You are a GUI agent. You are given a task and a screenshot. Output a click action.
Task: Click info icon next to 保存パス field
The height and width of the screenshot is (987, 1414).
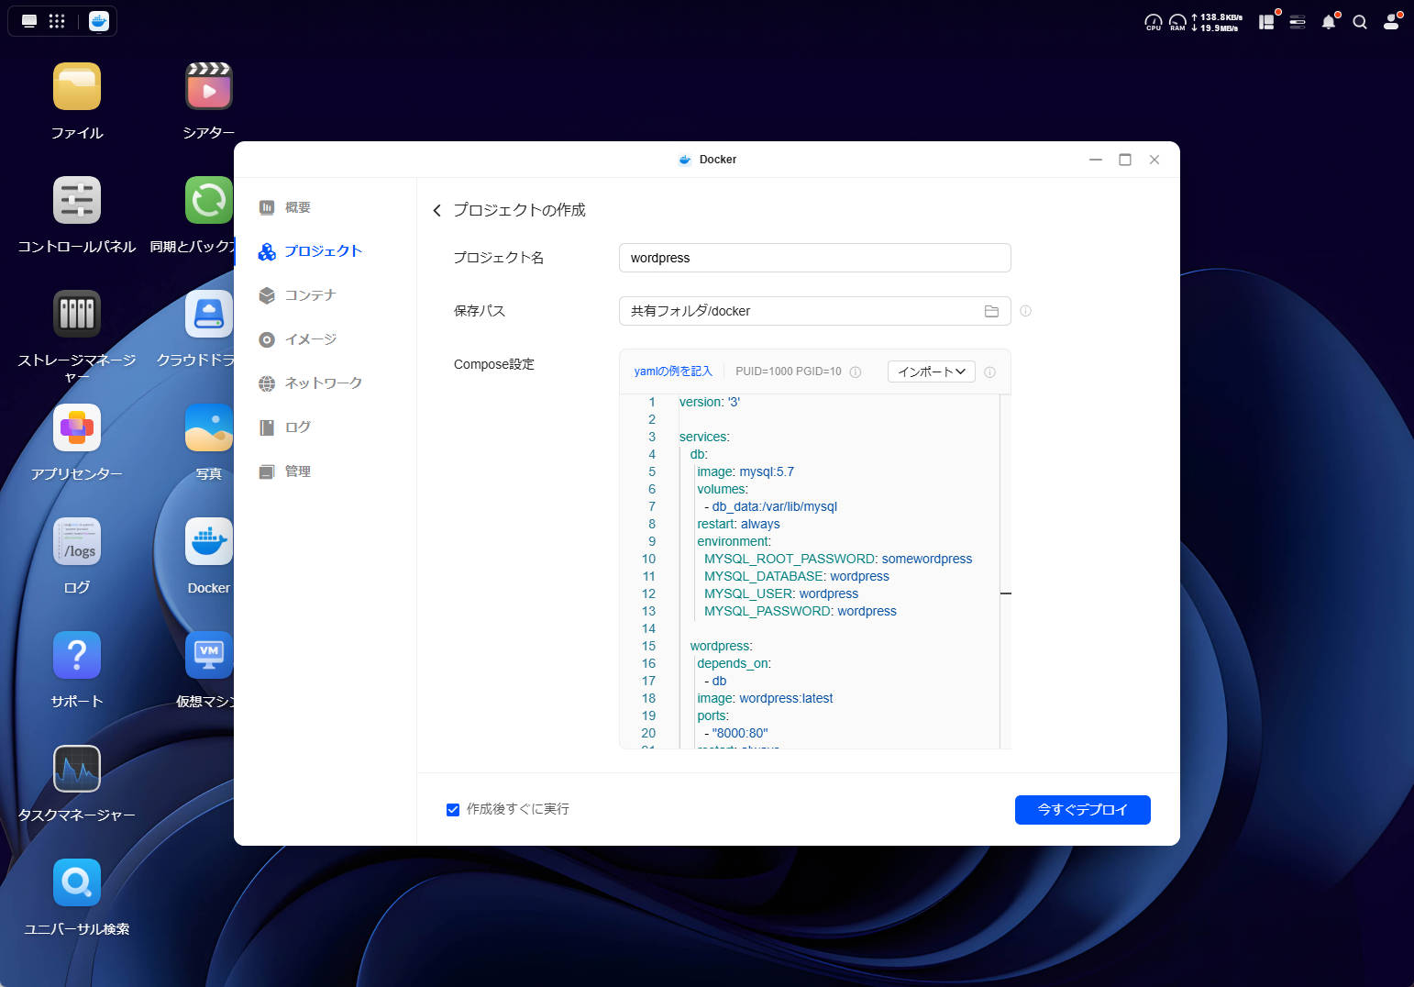point(1025,311)
